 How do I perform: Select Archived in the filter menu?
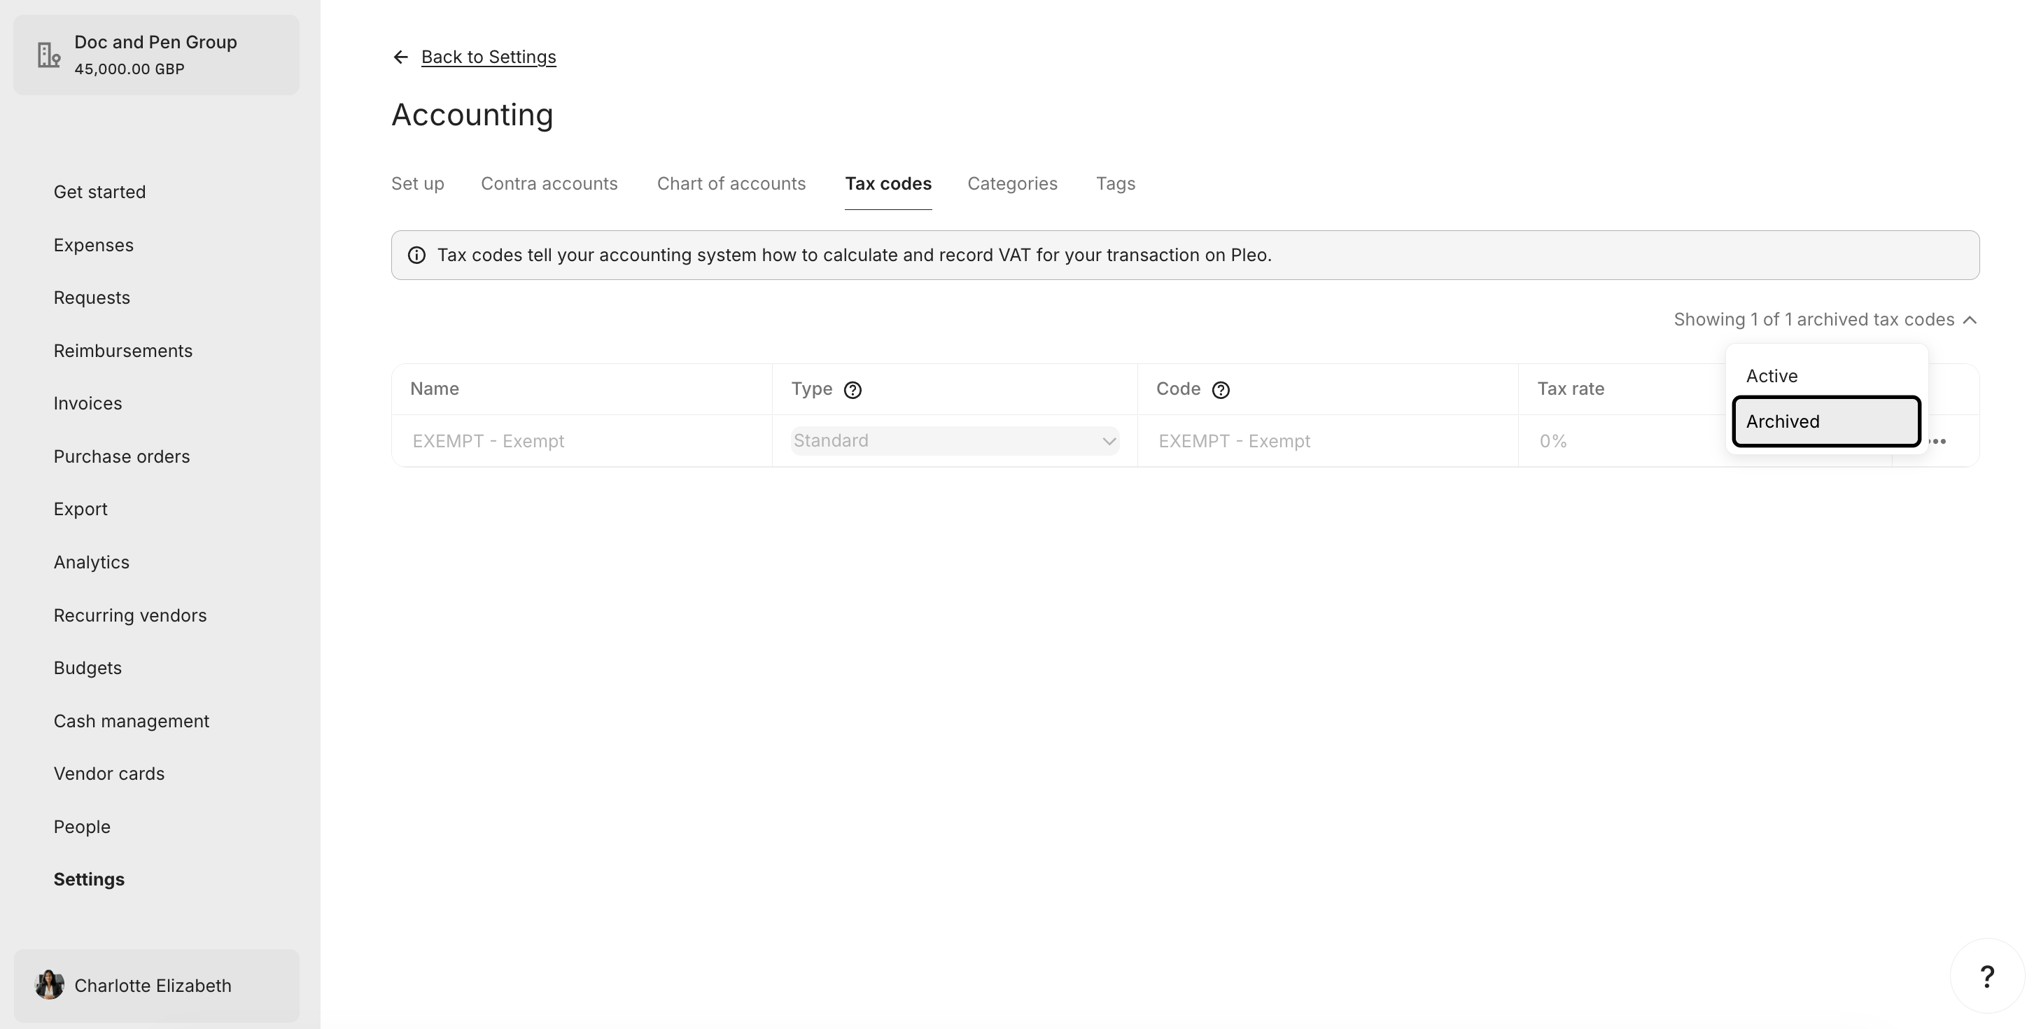(1826, 421)
